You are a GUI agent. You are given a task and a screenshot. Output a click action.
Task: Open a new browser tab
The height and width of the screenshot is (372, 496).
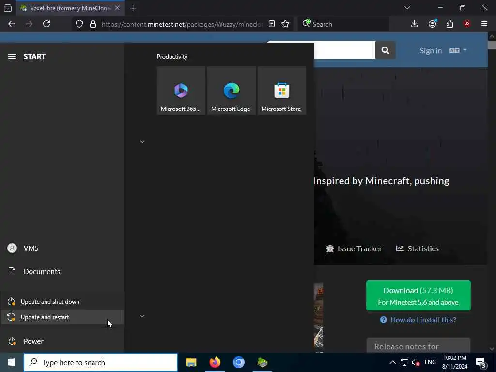[x=133, y=8]
